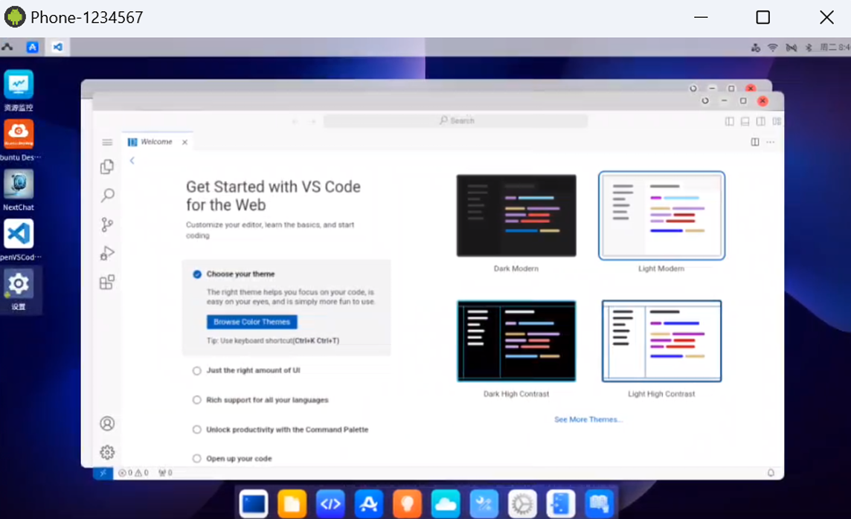851x519 pixels.
Task: Open the Explorer view in activity bar
Action: tap(107, 167)
